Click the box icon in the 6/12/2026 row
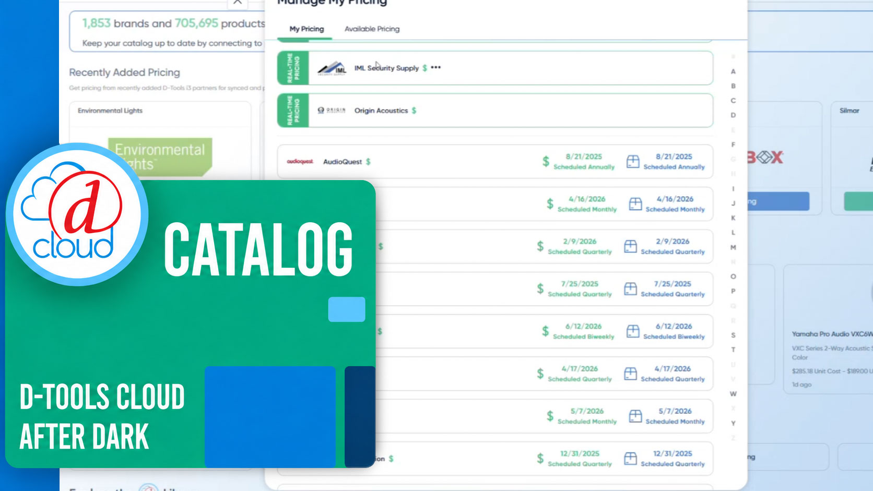 [633, 331]
